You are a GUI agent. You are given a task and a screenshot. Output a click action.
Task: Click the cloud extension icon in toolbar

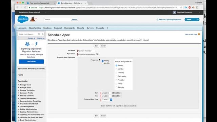pos(186,7)
